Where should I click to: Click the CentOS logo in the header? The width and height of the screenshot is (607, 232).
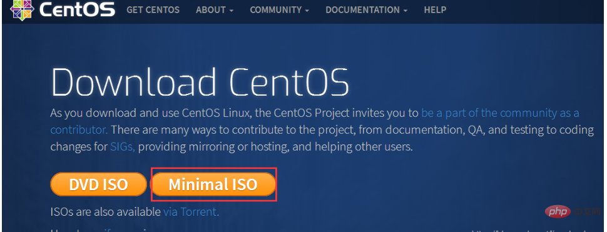[63, 9]
